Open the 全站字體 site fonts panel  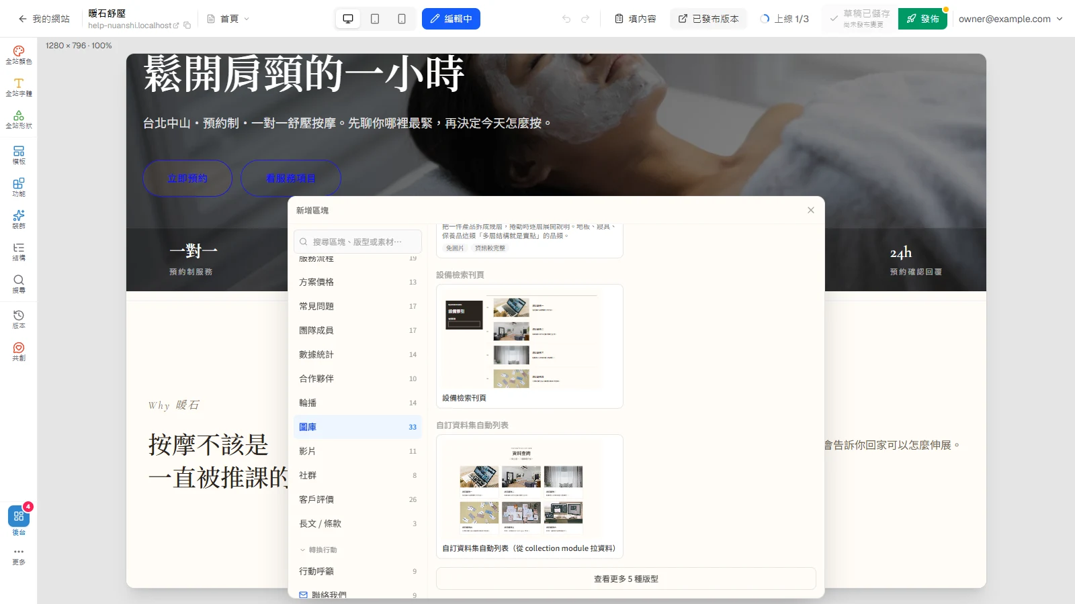[19, 87]
